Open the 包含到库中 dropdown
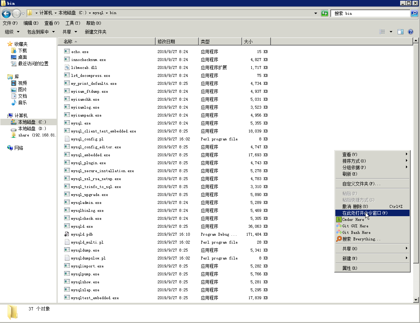420x323 pixels. coord(41,32)
